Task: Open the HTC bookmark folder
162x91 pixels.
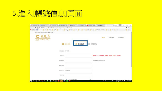Action: [75, 30]
